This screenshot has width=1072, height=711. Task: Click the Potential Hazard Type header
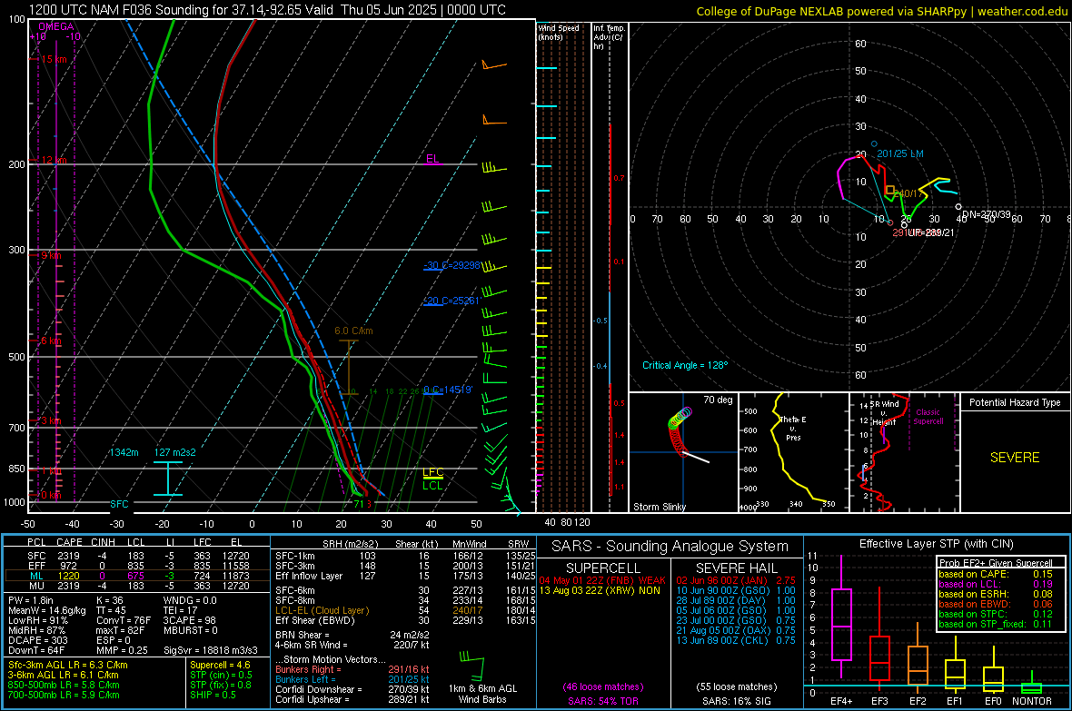click(x=1015, y=402)
